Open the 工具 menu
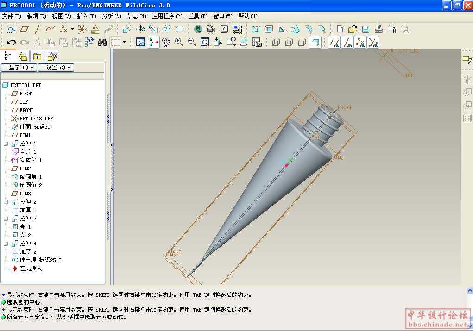473x331 pixels. [198, 16]
